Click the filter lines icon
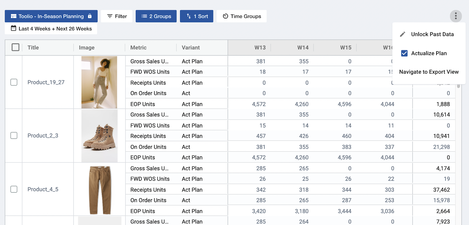 point(110,16)
